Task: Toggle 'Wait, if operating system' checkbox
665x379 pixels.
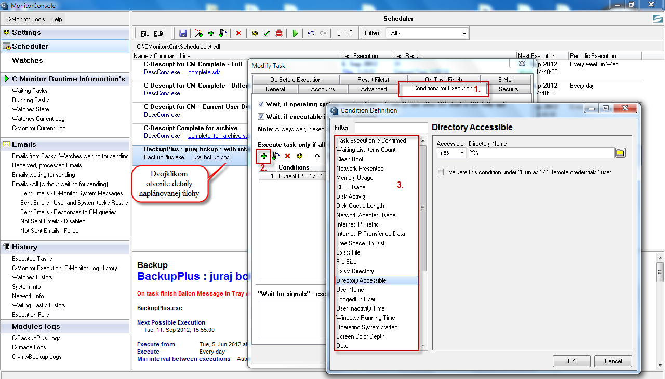Action: [261, 104]
